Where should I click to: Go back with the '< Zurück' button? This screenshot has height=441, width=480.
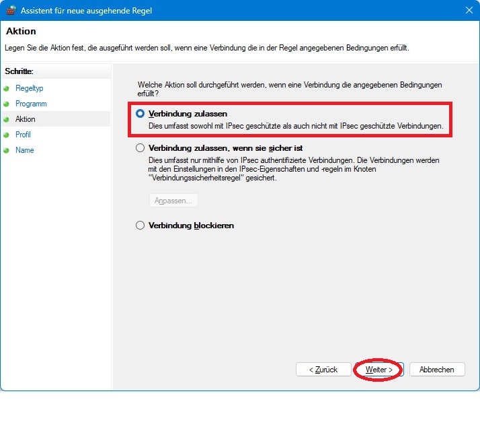tap(323, 370)
